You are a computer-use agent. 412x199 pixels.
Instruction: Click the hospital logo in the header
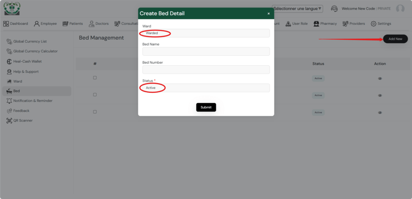click(12, 8)
